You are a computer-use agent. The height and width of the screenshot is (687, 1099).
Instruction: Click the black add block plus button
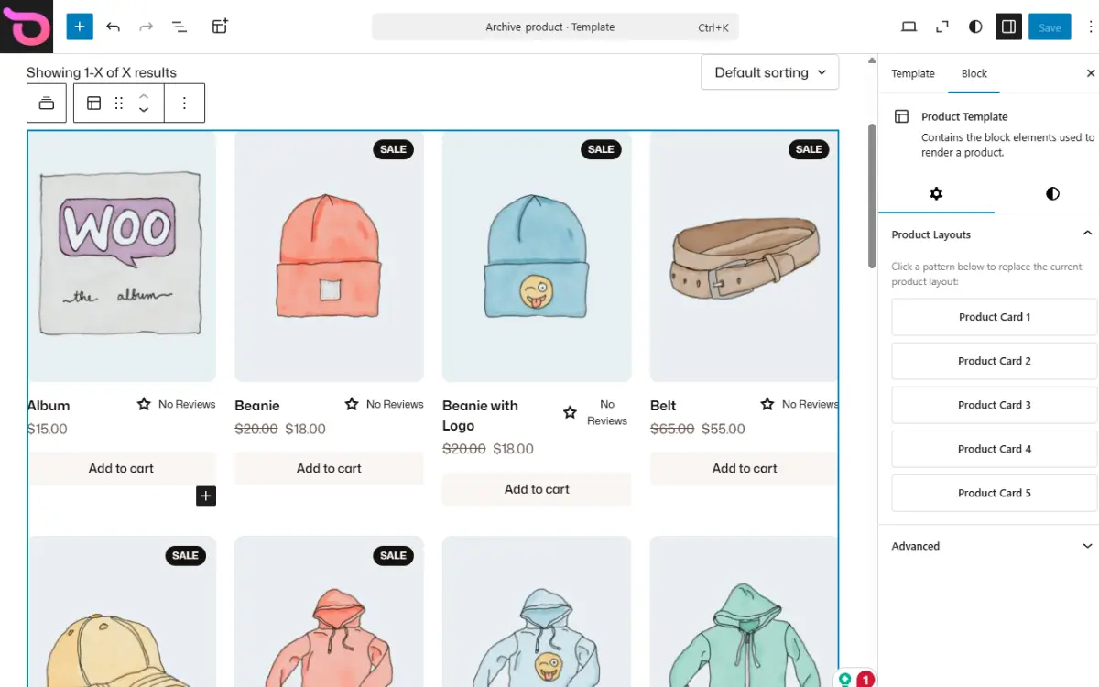206,496
